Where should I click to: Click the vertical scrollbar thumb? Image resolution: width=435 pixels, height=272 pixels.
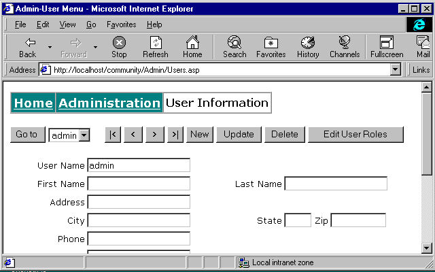426,134
